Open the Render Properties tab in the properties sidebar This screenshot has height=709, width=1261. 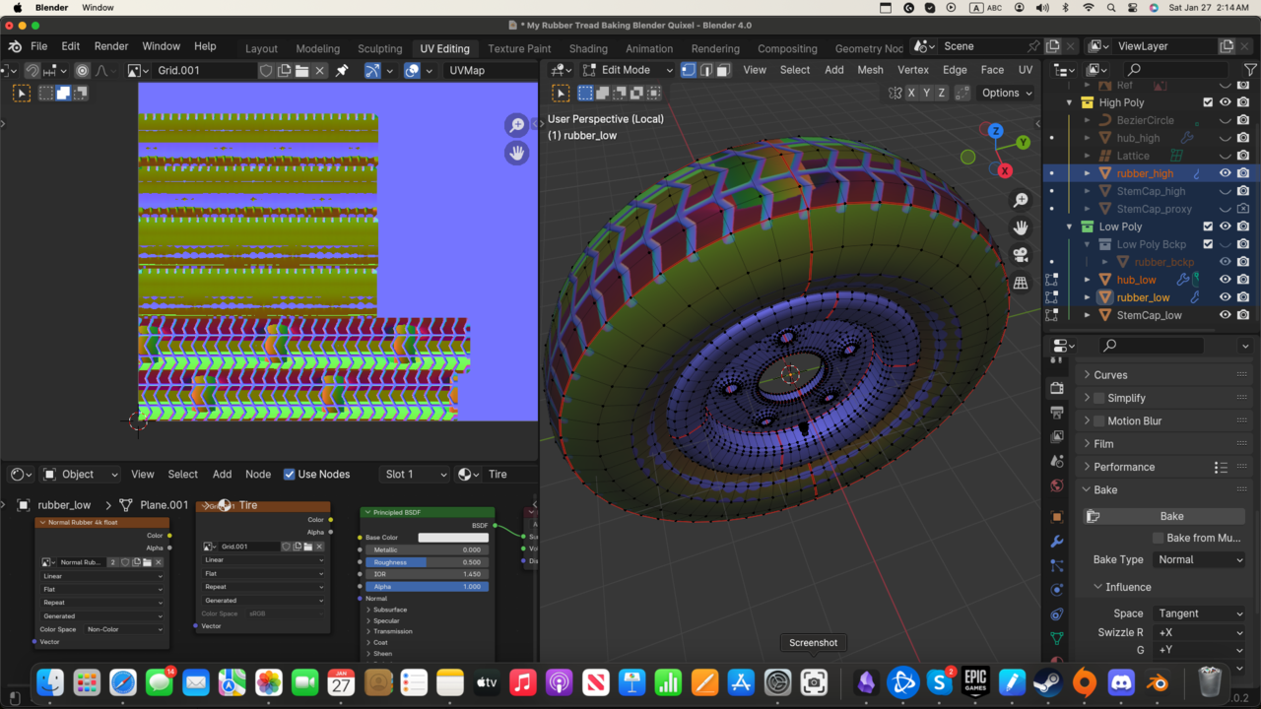[x=1057, y=386]
